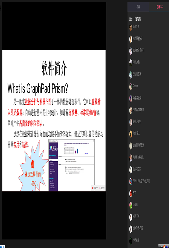This screenshot has height=248, width=169.
Task: Click the avatar of 人体解剖学 member
Action: coord(131,158)
